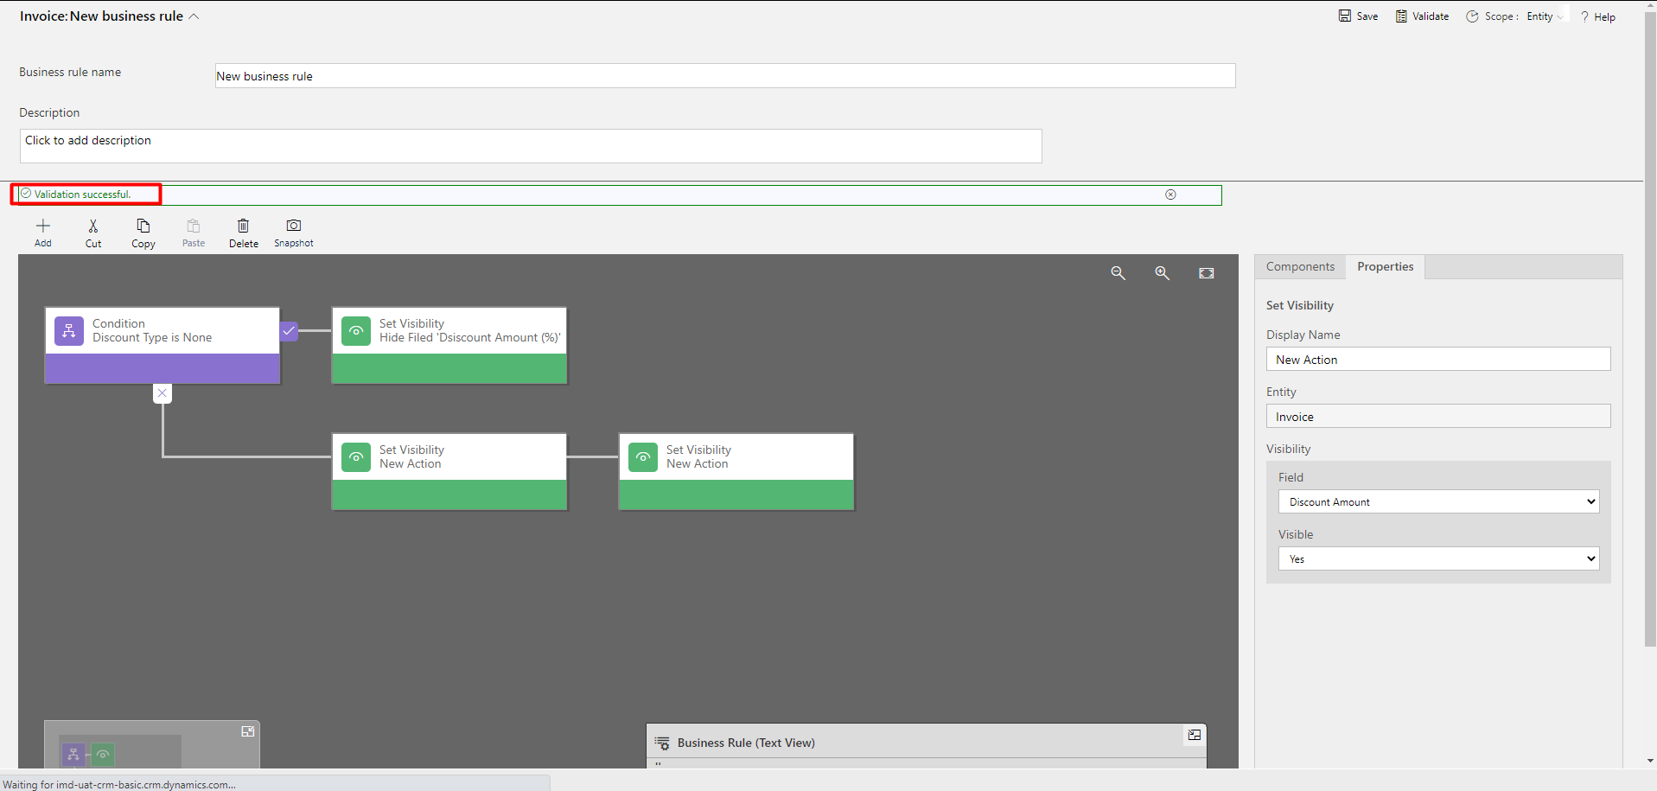1657x791 pixels.
Task: Save the business rule
Action: pos(1357,16)
